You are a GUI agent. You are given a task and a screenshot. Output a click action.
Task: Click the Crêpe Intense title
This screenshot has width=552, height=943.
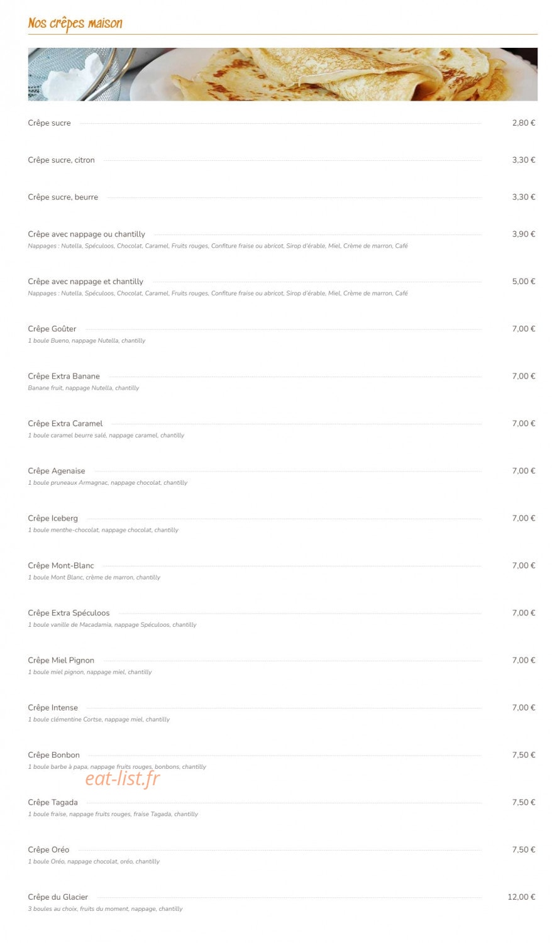pyautogui.click(x=53, y=708)
